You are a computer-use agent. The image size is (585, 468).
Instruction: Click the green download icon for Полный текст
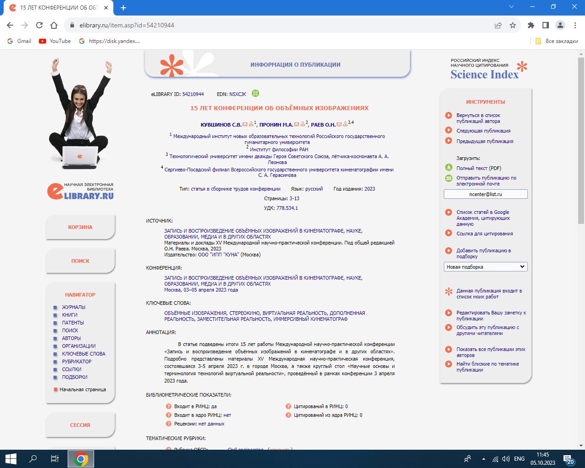coord(449,168)
